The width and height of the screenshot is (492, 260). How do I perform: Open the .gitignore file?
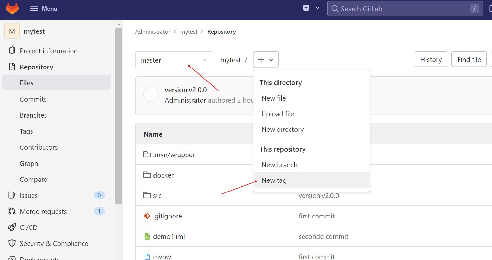point(167,217)
